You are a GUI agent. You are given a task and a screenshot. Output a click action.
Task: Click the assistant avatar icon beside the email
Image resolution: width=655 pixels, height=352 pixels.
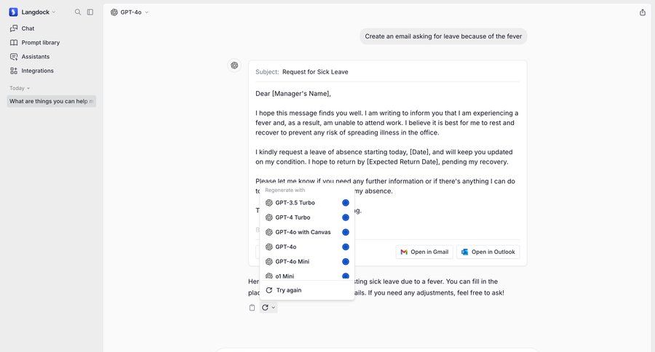coord(234,65)
